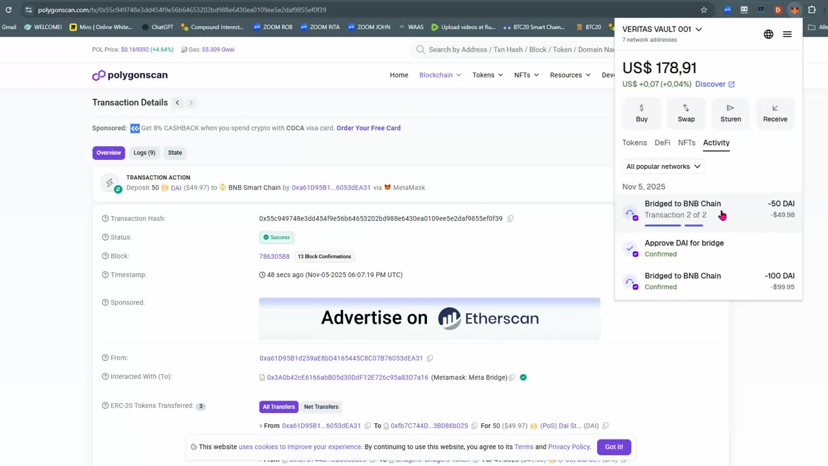Switch to the Tokens tab in MetaMask

point(635,143)
